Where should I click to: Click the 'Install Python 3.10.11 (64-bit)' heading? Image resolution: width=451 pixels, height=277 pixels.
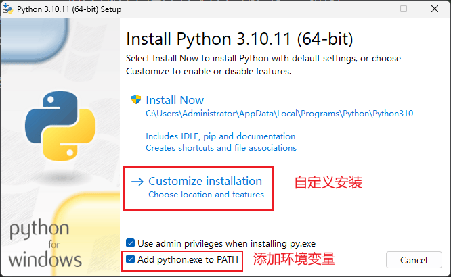pyautogui.click(x=240, y=36)
